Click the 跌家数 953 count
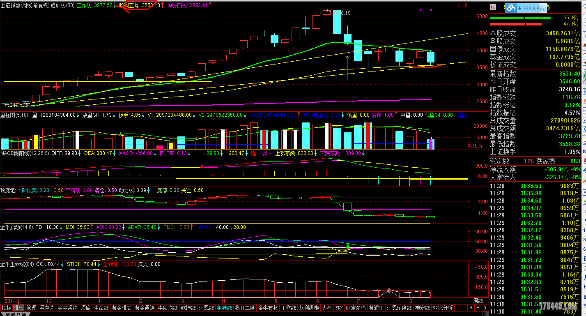Viewport: 586px width, 316px height. tap(575, 161)
